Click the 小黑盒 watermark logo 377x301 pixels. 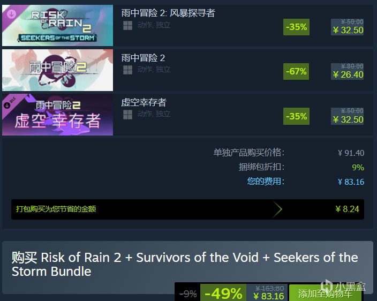click(343, 287)
